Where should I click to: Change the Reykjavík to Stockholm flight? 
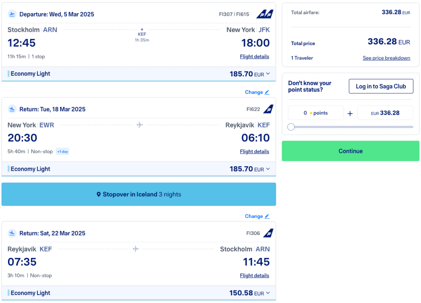click(x=257, y=216)
